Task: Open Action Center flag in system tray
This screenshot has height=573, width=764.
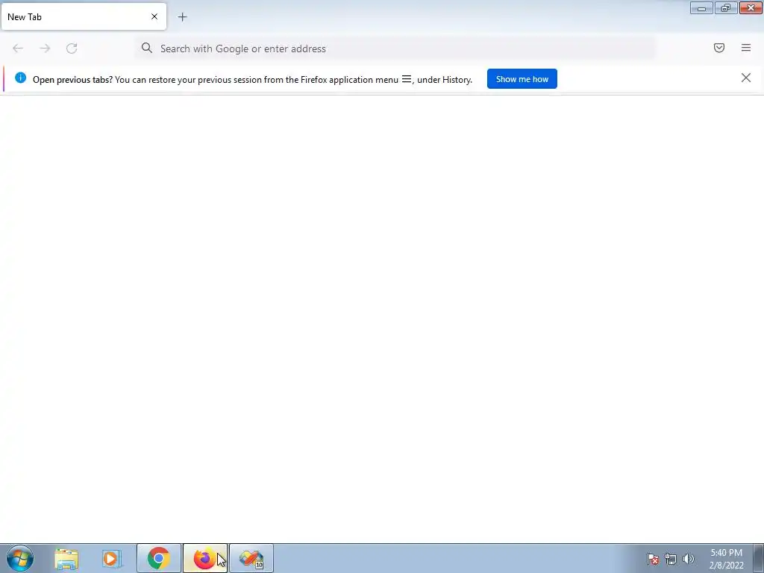Action: pyautogui.click(x=653, y=559)
